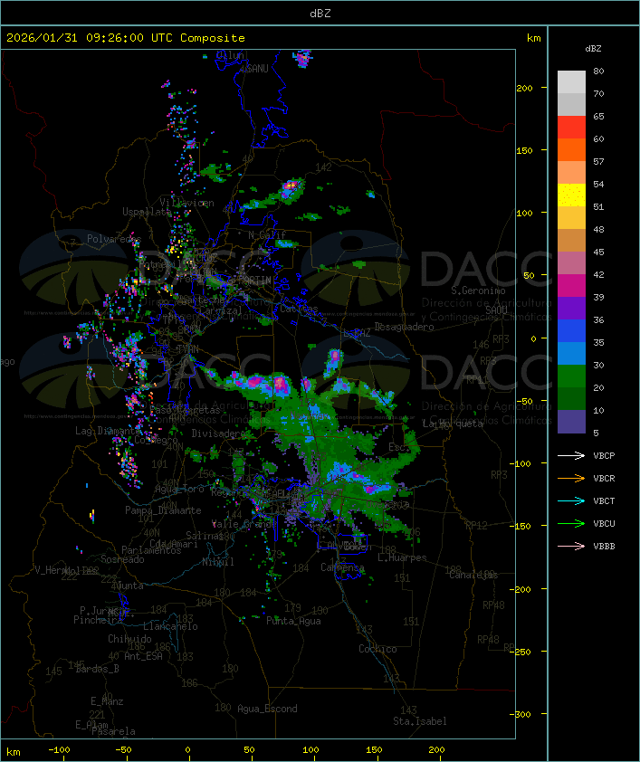Click the UTC Composite timestamp text
This screenshot has height=762, width=640.
click(x=126, y=38)
